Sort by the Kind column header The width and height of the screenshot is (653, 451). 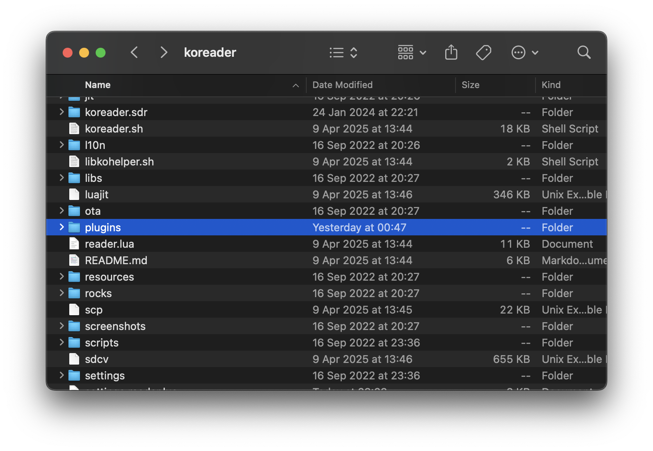click(x=551, y=85)
